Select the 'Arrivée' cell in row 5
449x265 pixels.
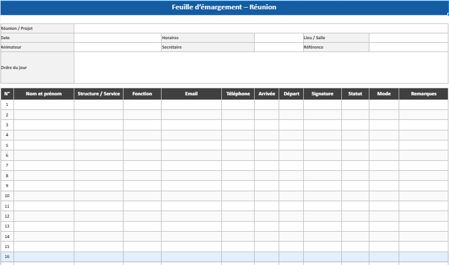pyautogui.click(x=266, y=145)
